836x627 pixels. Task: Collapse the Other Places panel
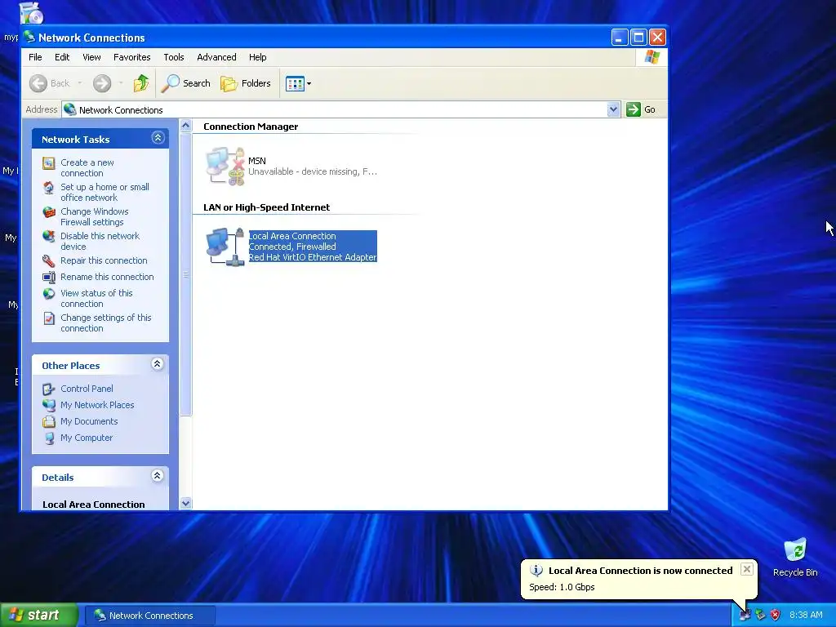158,364
